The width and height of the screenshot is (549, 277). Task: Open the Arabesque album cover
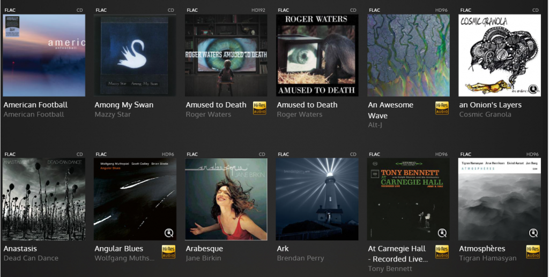tap(226, 199)
